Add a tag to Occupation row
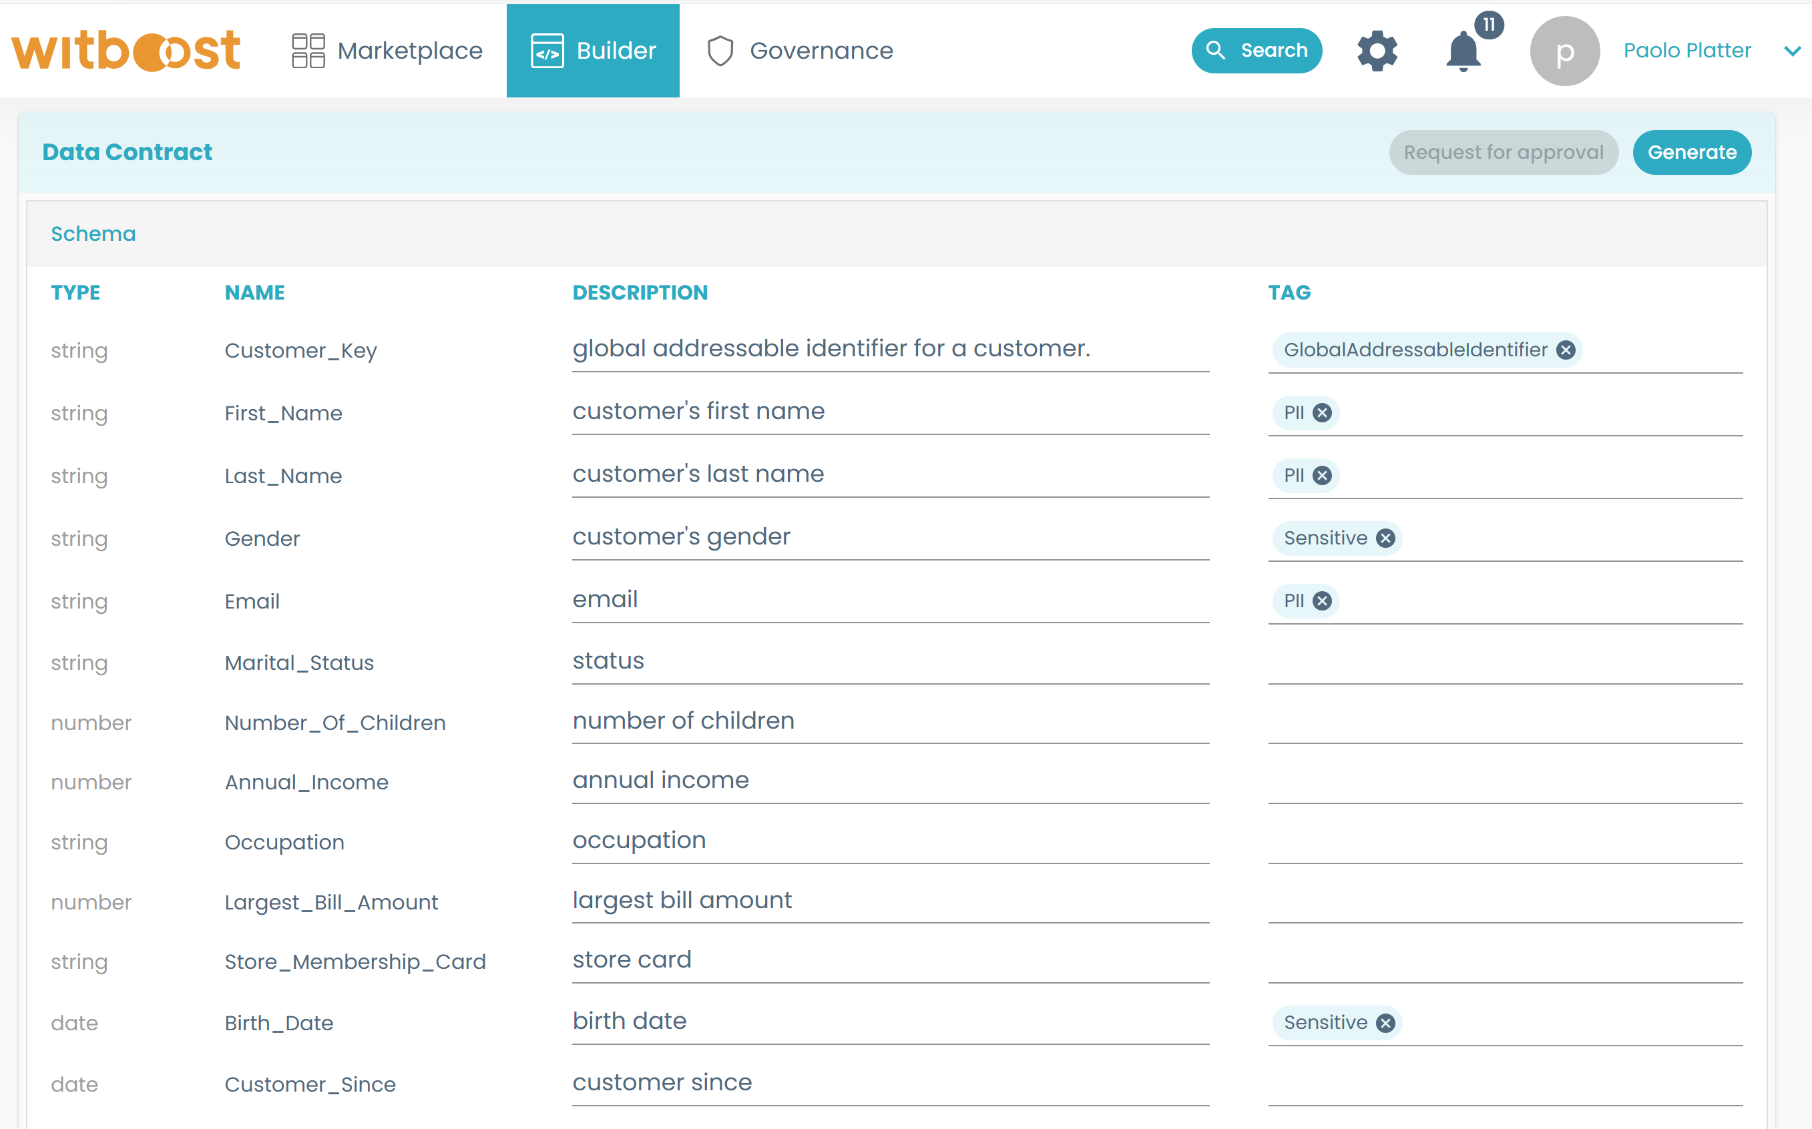This screenshot has width=1812, height=1129. pos(1506,843)
